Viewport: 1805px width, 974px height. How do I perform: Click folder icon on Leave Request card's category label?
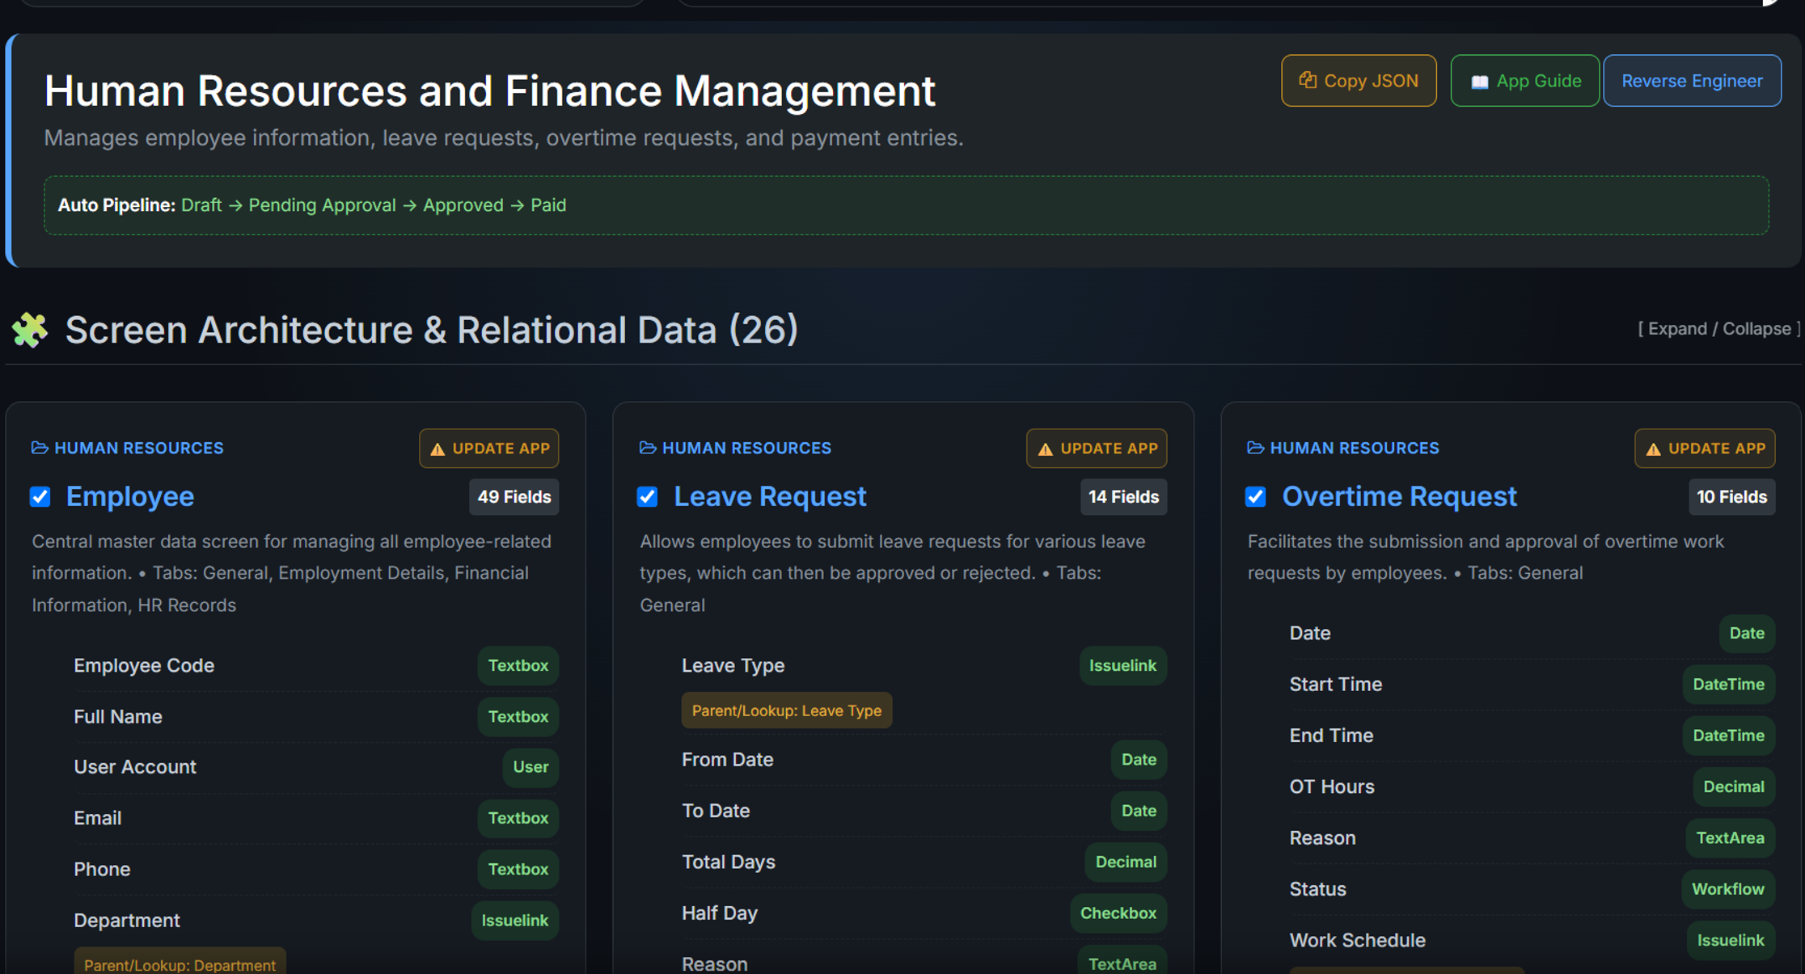click(x=648, y=448)
